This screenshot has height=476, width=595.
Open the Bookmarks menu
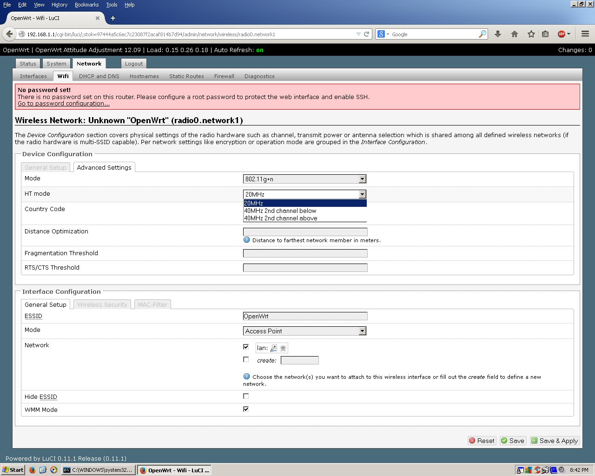point(87,5)
